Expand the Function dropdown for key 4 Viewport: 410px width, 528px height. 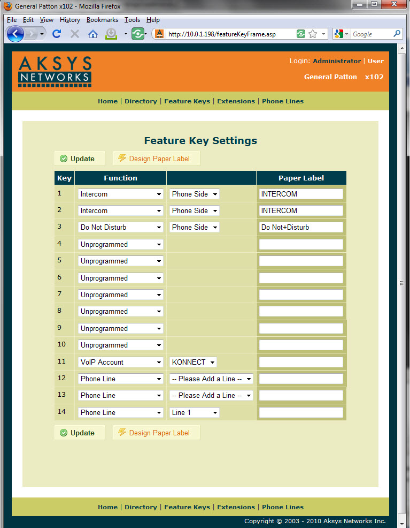[120, 244]
